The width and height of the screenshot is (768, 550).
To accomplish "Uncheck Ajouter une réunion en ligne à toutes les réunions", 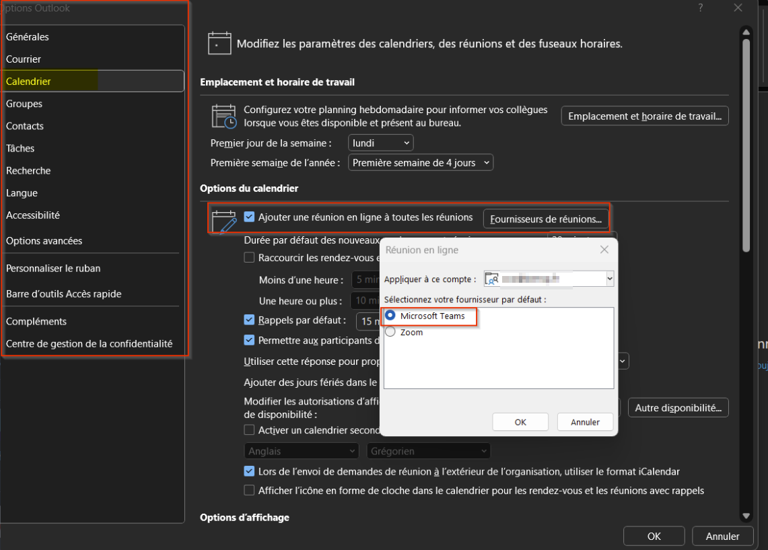I will click(x=249, y=217).
